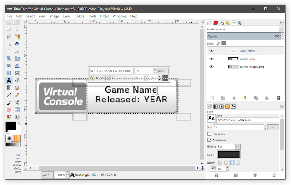Open the Colors menu
291x185 pixels.
tap(79, 16)
